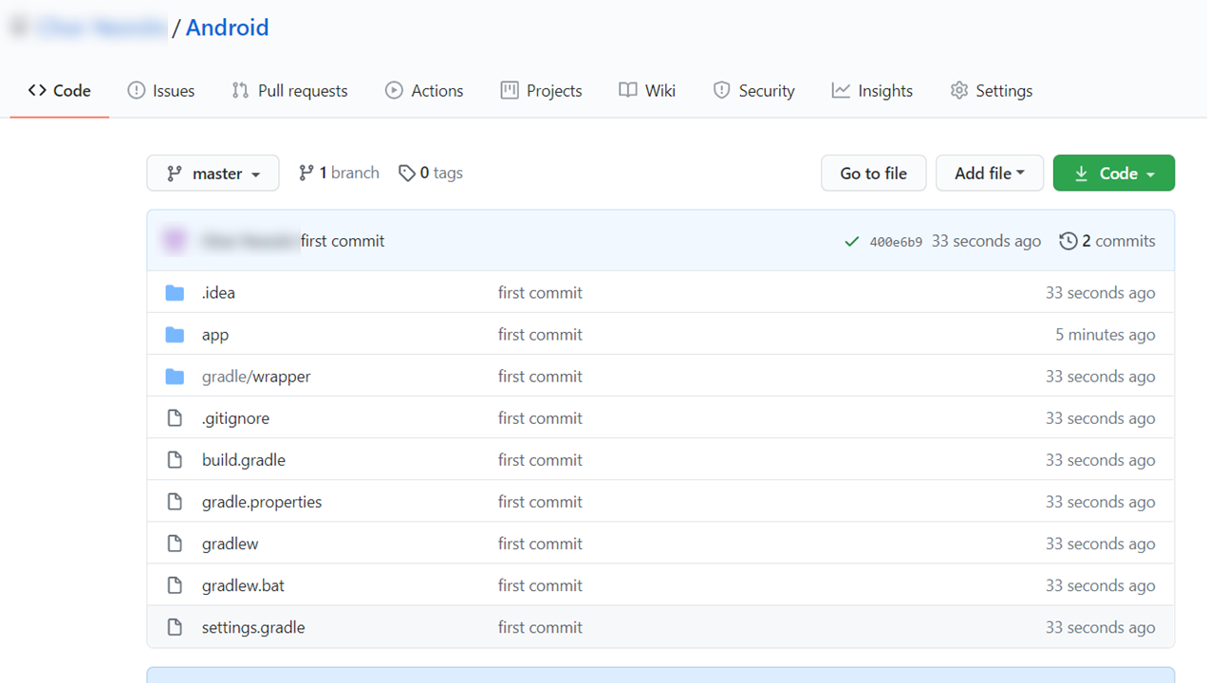Click the code brackets icon on Code tab
Viewport: 1207px width, 683px height.
(x=37, y=91)
